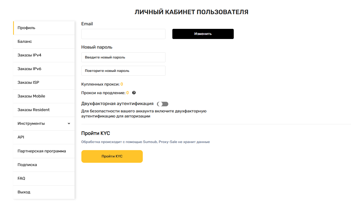
Task: Go to Подписка section
Action: pyautogui.click(x=44, y=165)
